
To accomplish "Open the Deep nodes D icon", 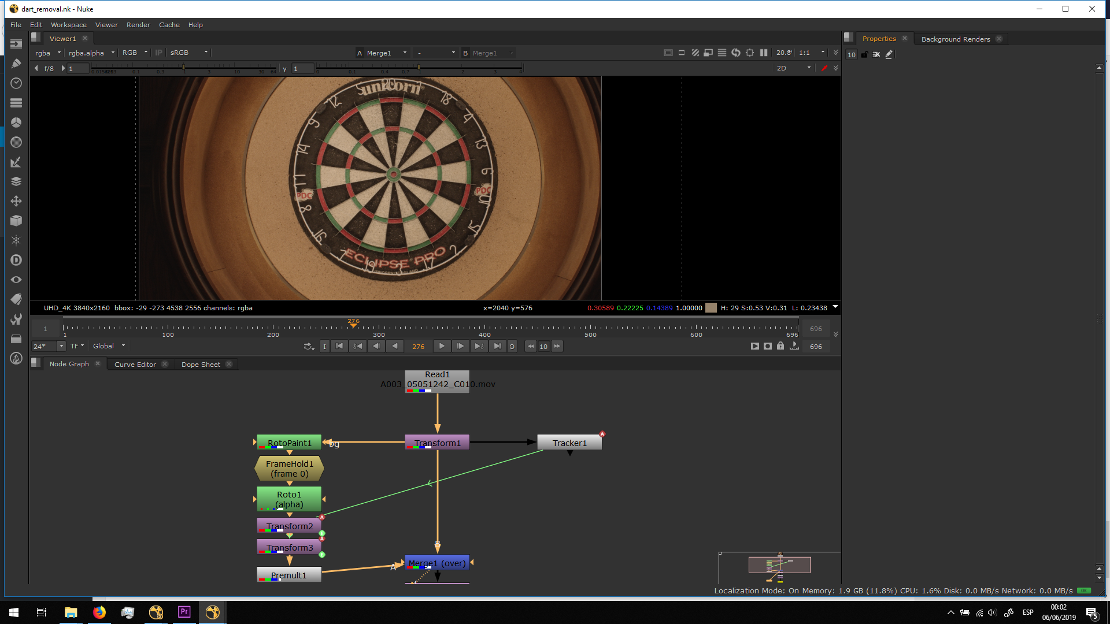I will (16, 260).
